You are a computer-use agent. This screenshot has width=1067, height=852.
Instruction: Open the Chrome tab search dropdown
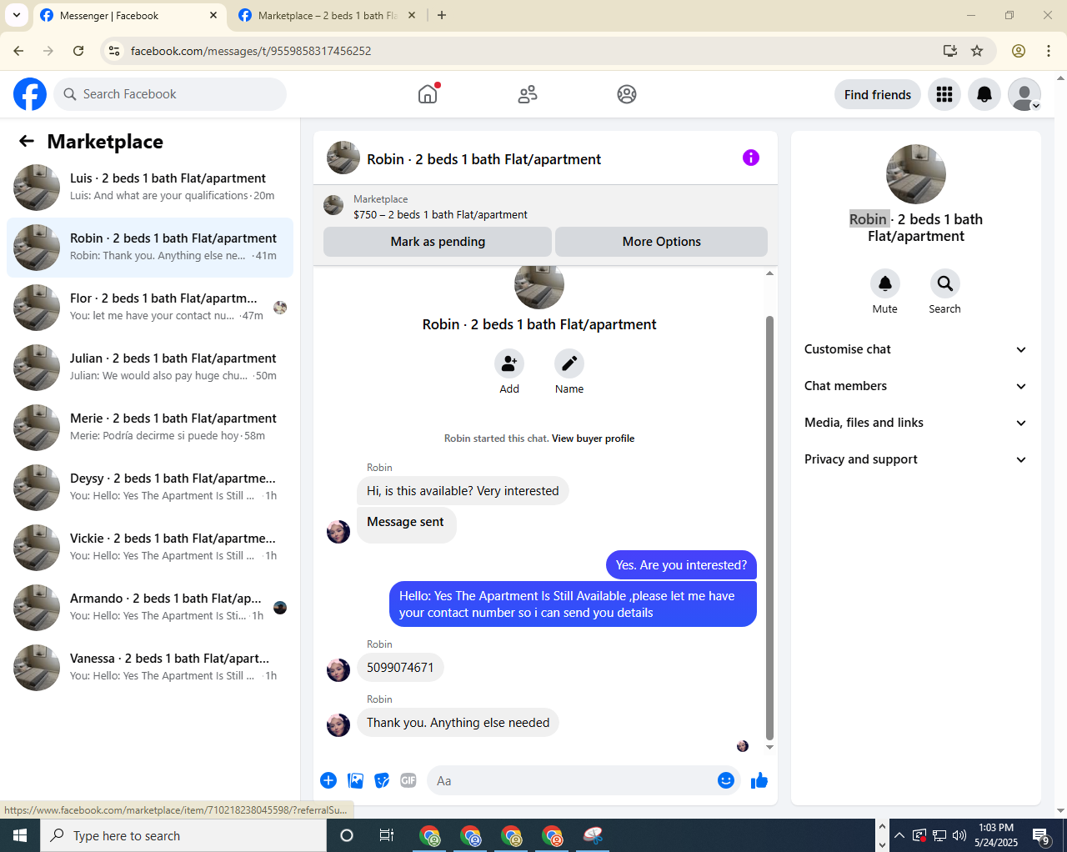[x=17, y=15]
